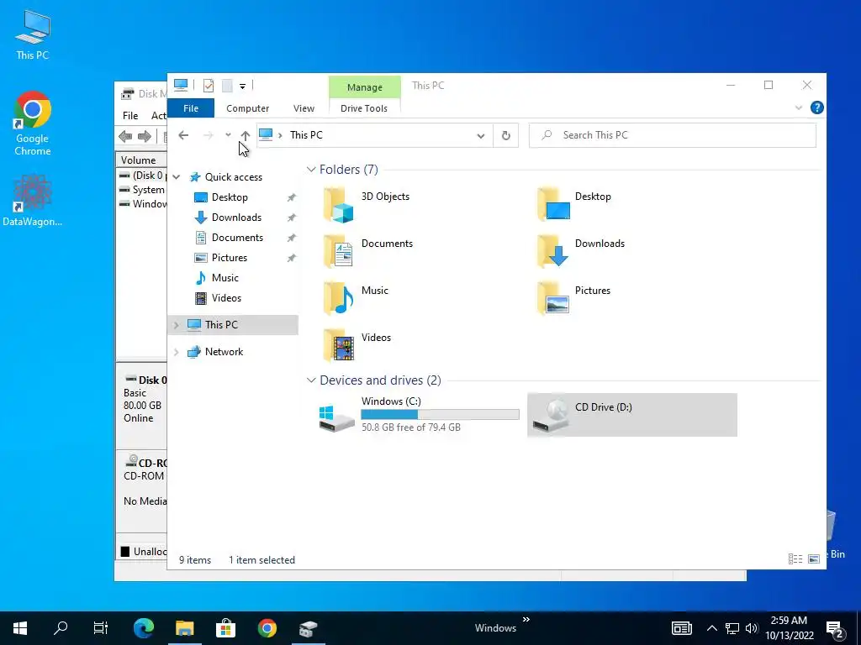Launch Google Chrome desktop shortcut
This screenshot has width=861, height=645.
33,123
